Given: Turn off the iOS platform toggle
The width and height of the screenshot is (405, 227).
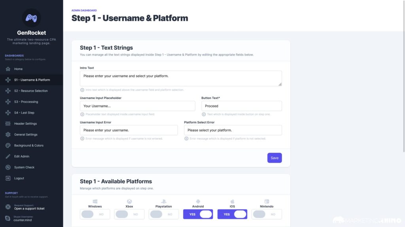Looking at the screenshot, I should pos(232,214).
